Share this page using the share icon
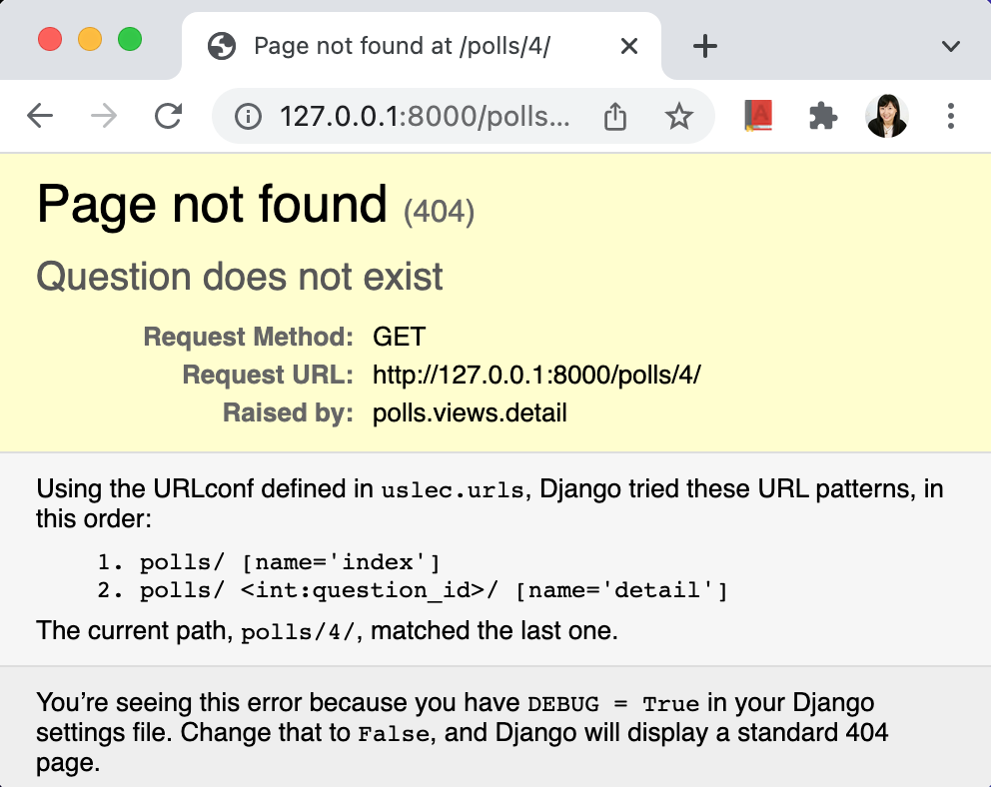This screenshot has height=787, width=991. tap(615, 116)
